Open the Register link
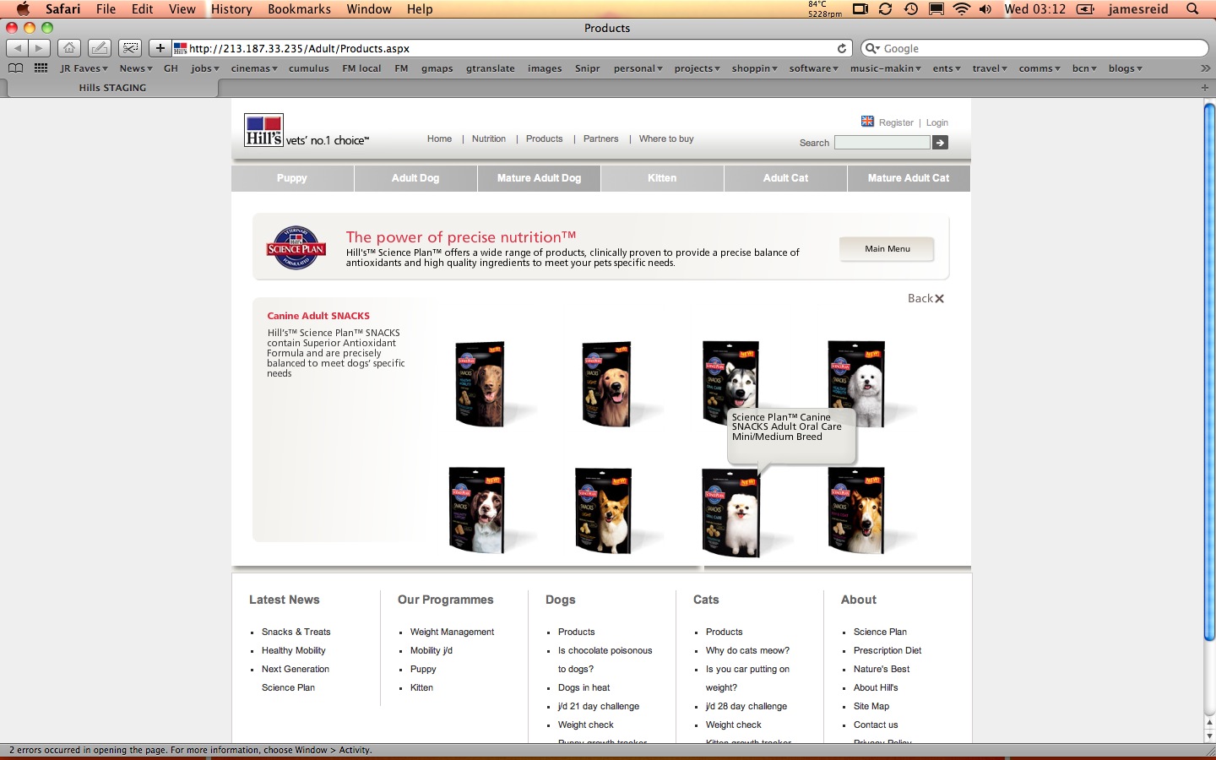The height and width of the screenshot is (760, 1216). click(x=896, y=122)
